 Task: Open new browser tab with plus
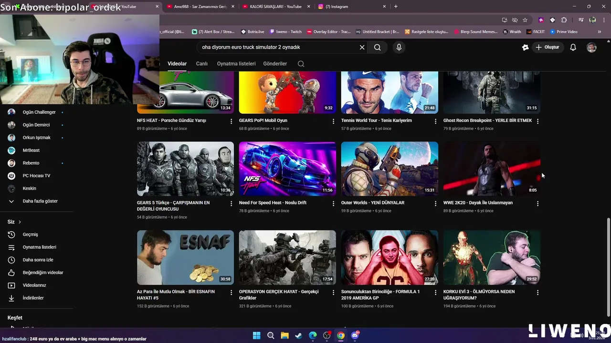click(396, 7)
